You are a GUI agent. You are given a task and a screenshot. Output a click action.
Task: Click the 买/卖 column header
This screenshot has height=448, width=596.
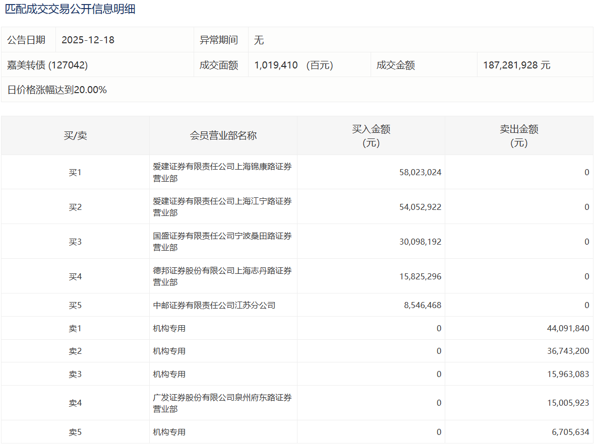pos(75,136)
